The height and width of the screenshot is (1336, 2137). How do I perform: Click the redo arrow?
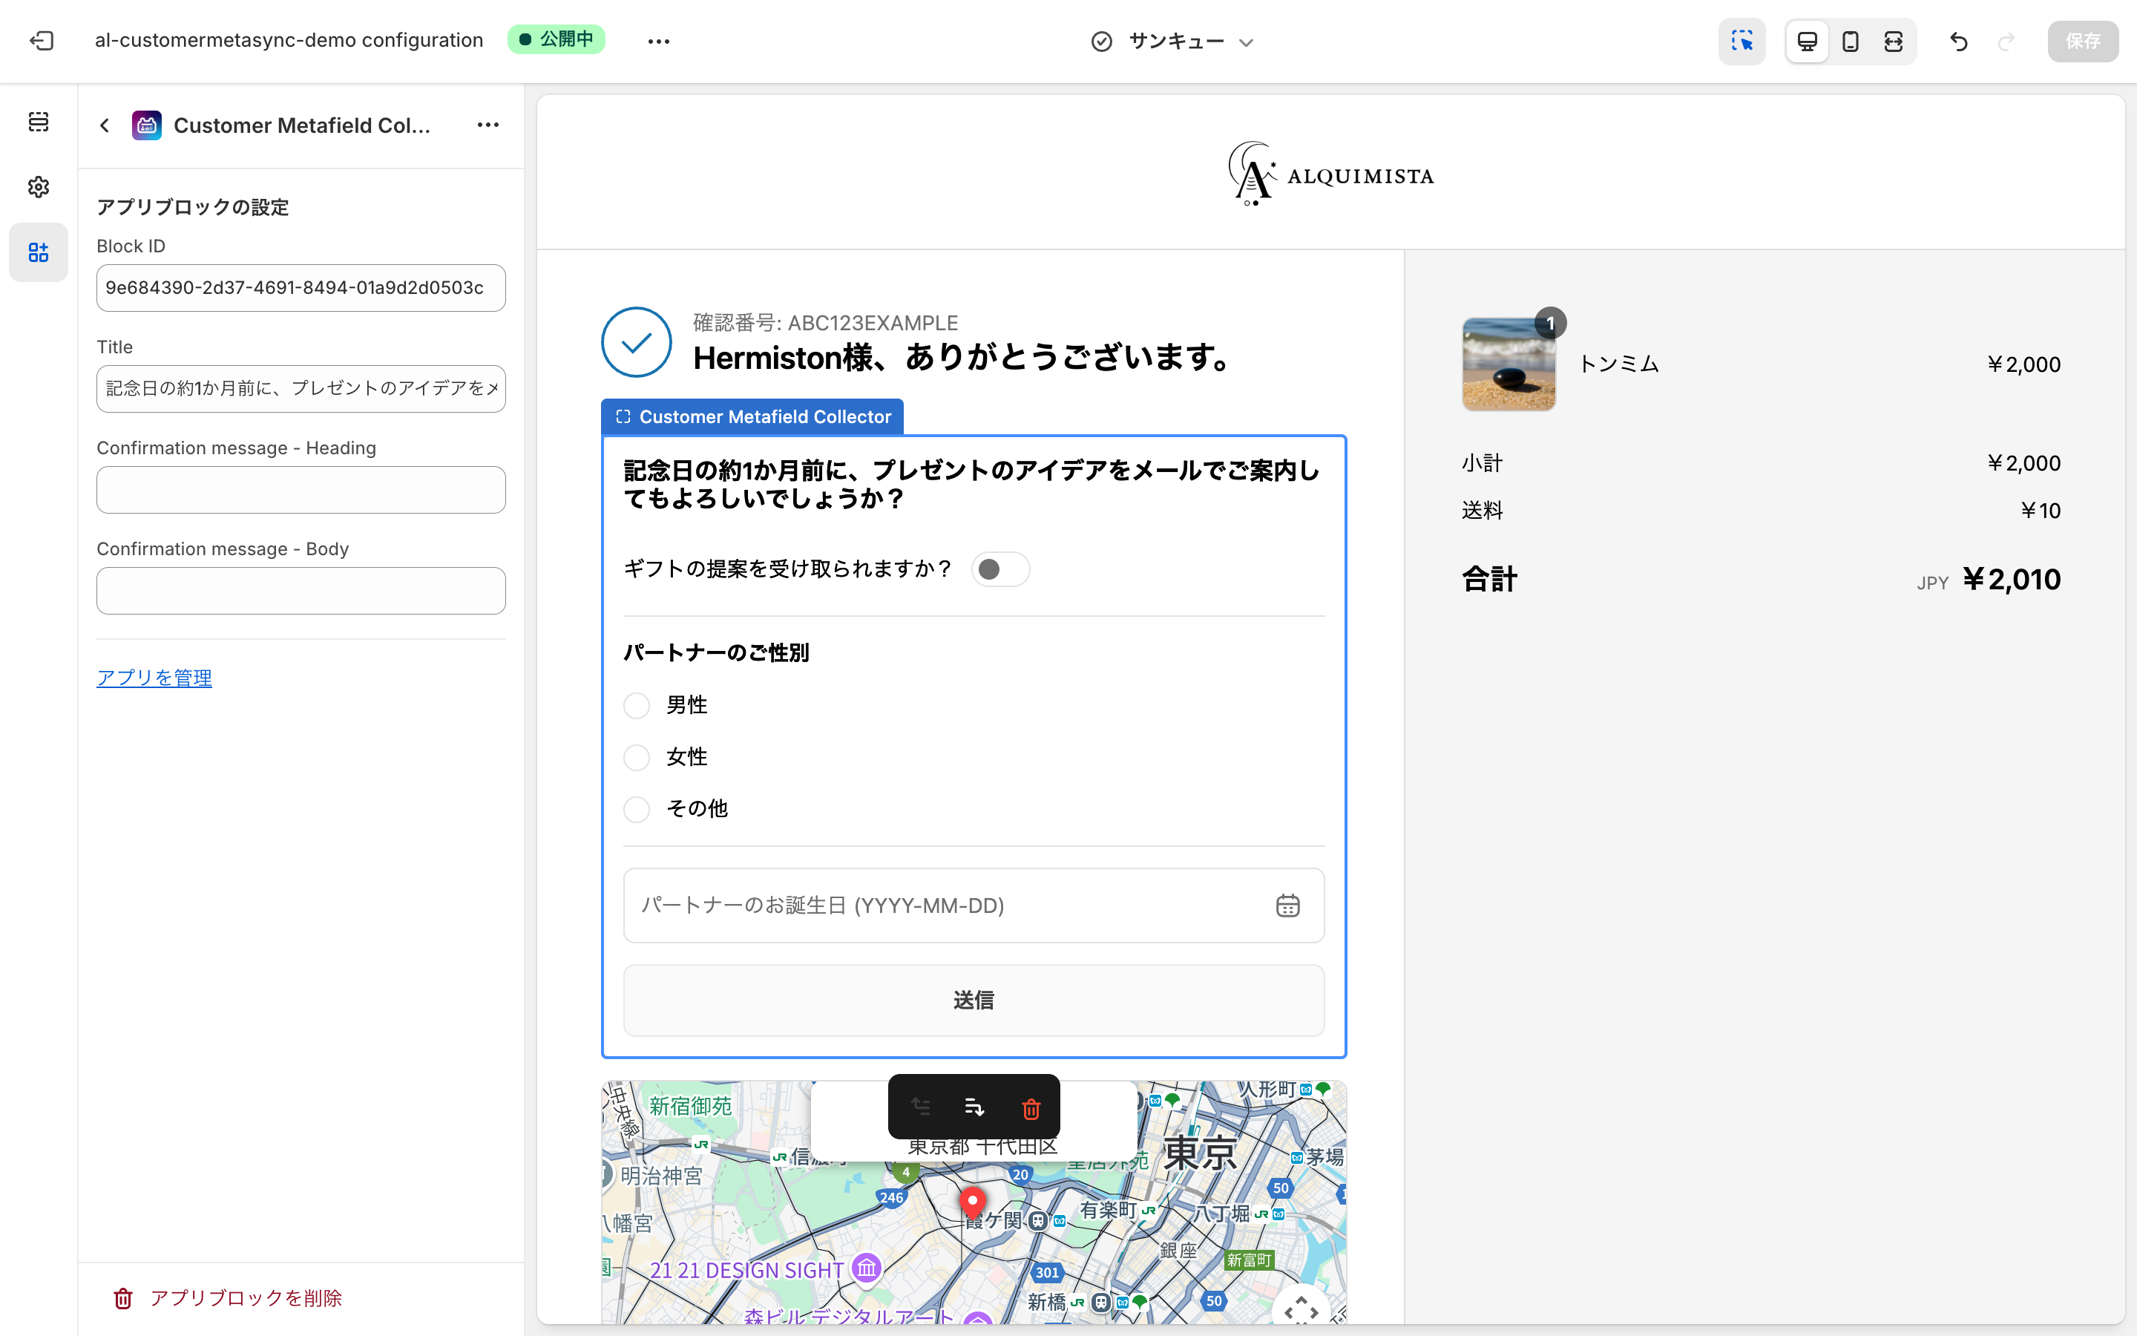tap(2006, 41)
